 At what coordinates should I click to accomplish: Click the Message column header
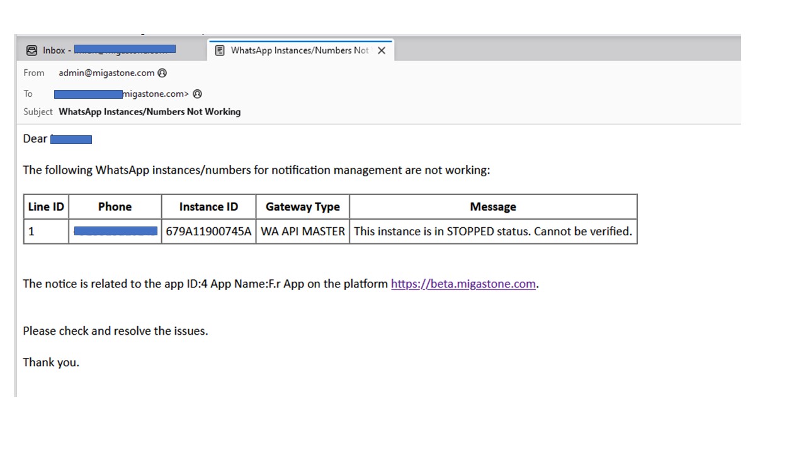492,206
